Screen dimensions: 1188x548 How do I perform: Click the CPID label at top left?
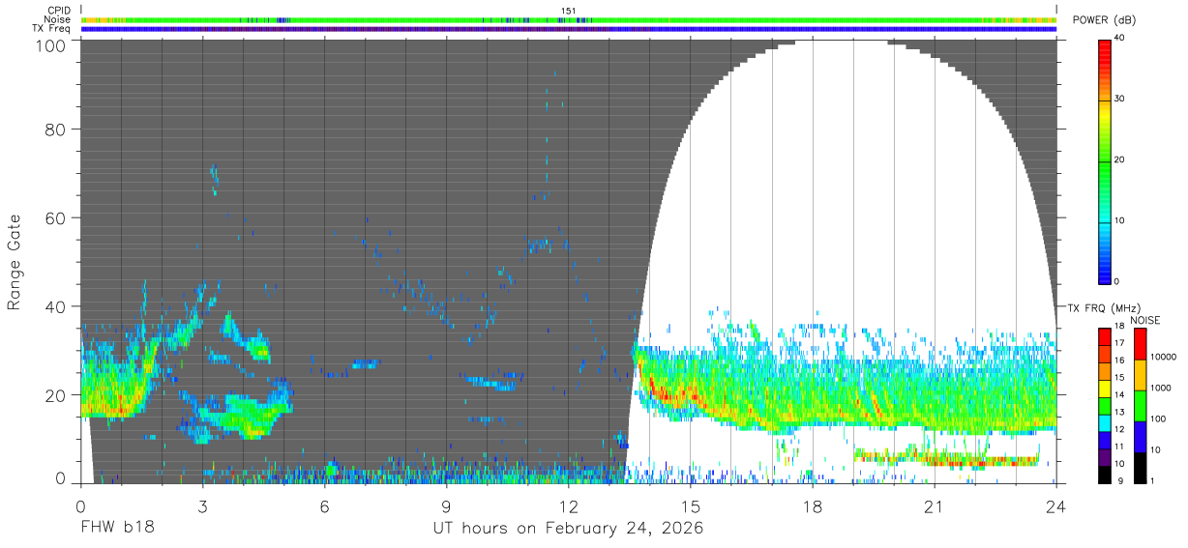pos(57,11)
